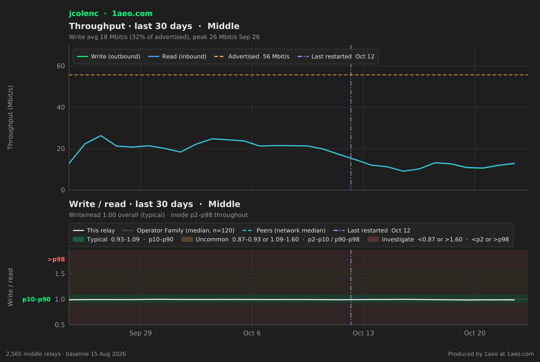Click the Write (outbound) legend entry
The image size is (540, 362).
pos(108,56)
